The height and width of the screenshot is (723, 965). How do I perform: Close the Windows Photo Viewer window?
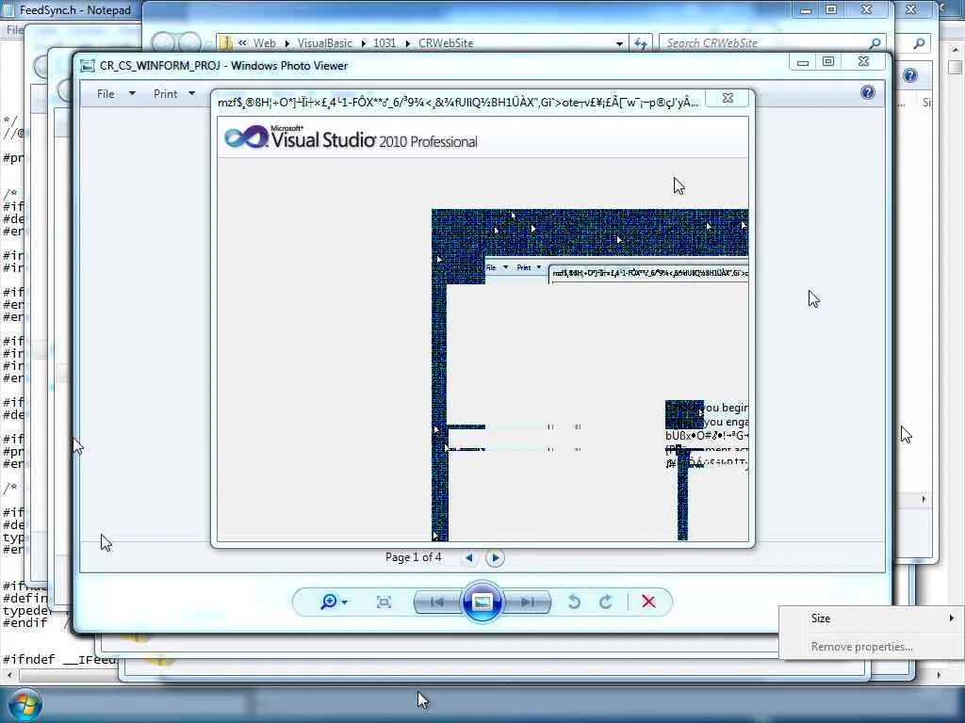coord(864,61)
